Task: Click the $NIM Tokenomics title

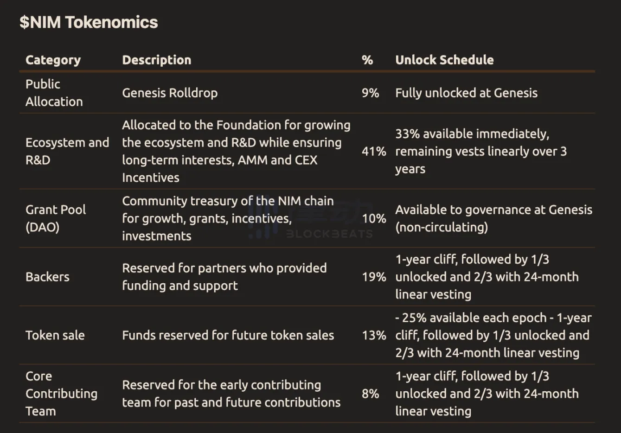Action: point(89,22)
